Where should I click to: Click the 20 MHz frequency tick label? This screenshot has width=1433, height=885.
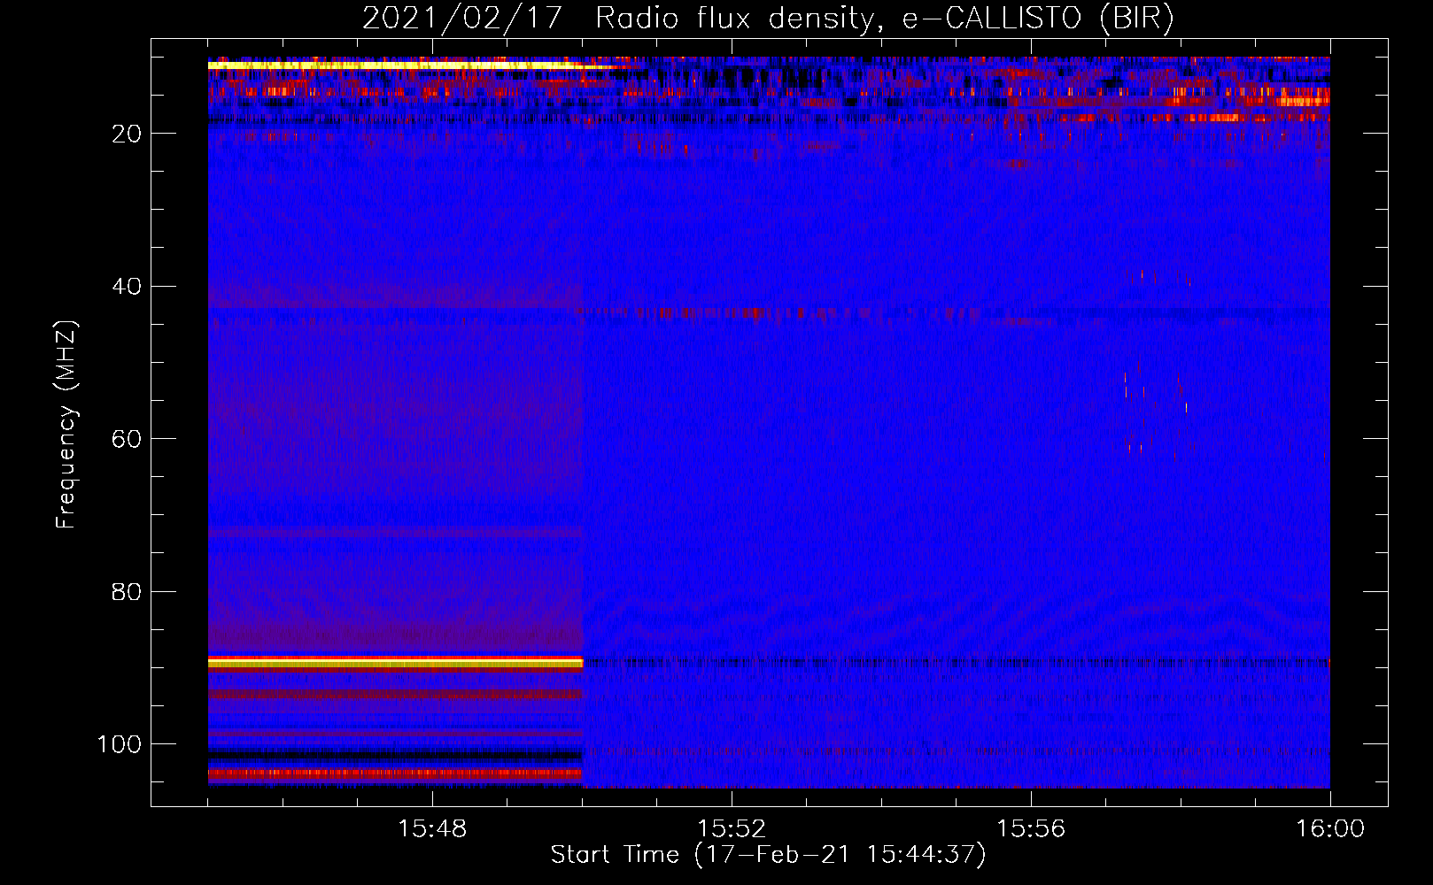point(128,134)
